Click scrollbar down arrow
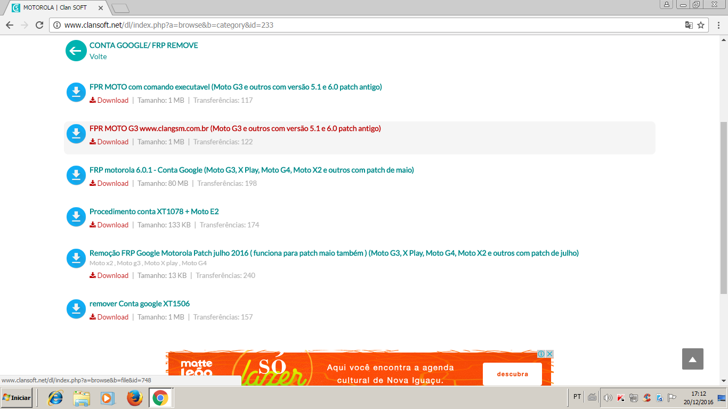728x409 pixels. (723, 381)
